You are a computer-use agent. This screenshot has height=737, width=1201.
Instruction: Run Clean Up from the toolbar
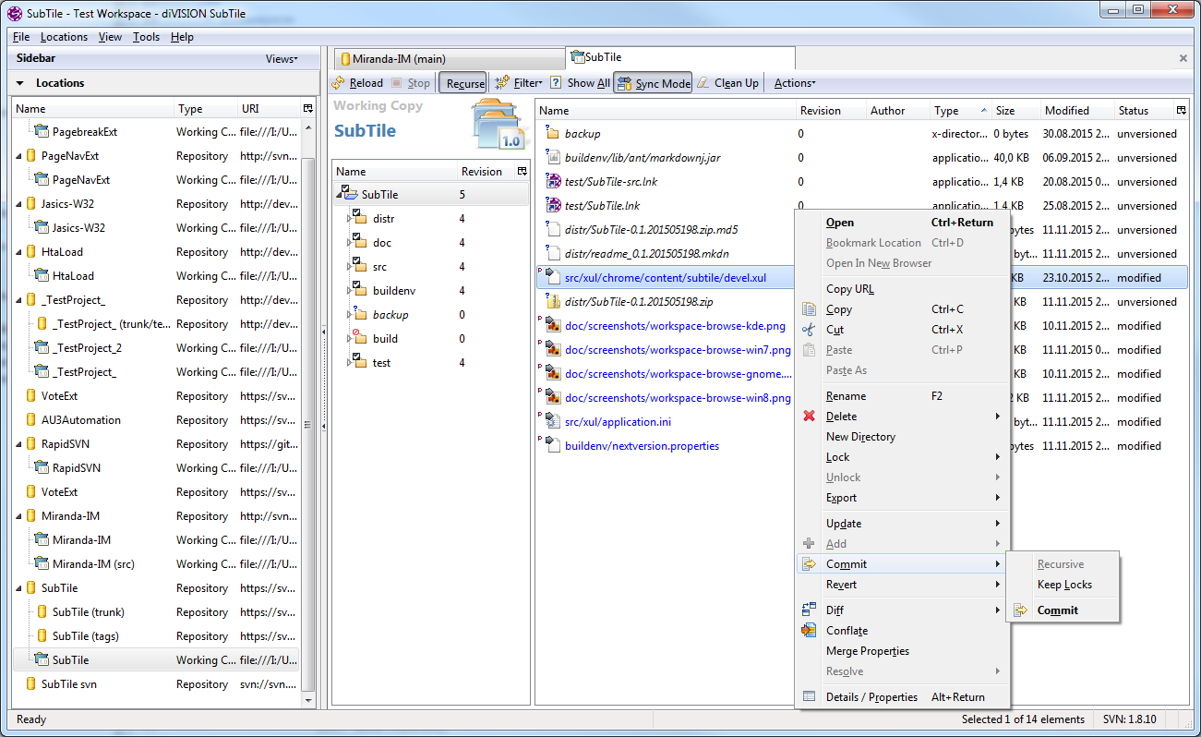pyautogui.click(x=727, y=82)
